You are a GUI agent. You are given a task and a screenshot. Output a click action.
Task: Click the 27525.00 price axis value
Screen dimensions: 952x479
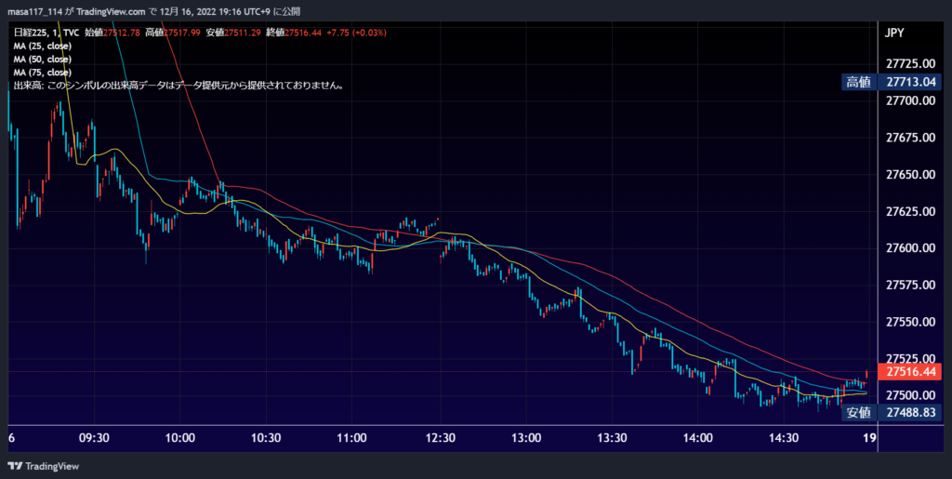911,359
